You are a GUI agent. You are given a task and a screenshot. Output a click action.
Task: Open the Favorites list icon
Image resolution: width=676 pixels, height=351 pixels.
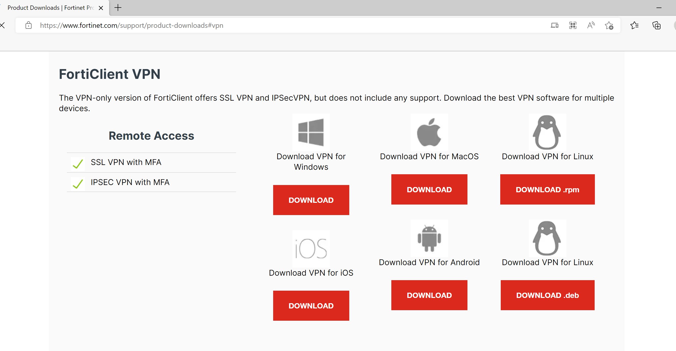click(634, 26)
